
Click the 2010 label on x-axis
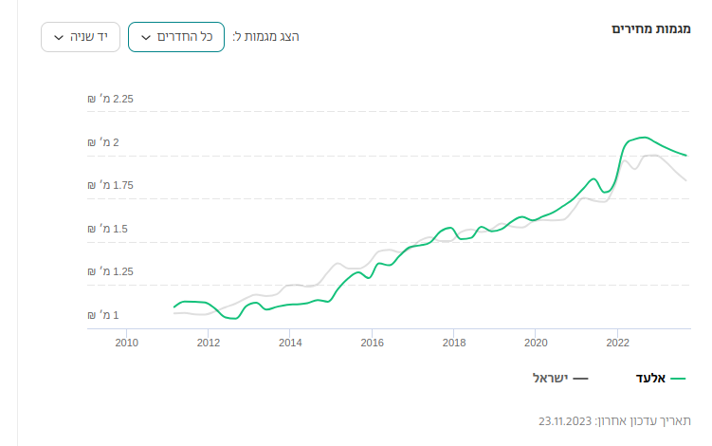127,343
